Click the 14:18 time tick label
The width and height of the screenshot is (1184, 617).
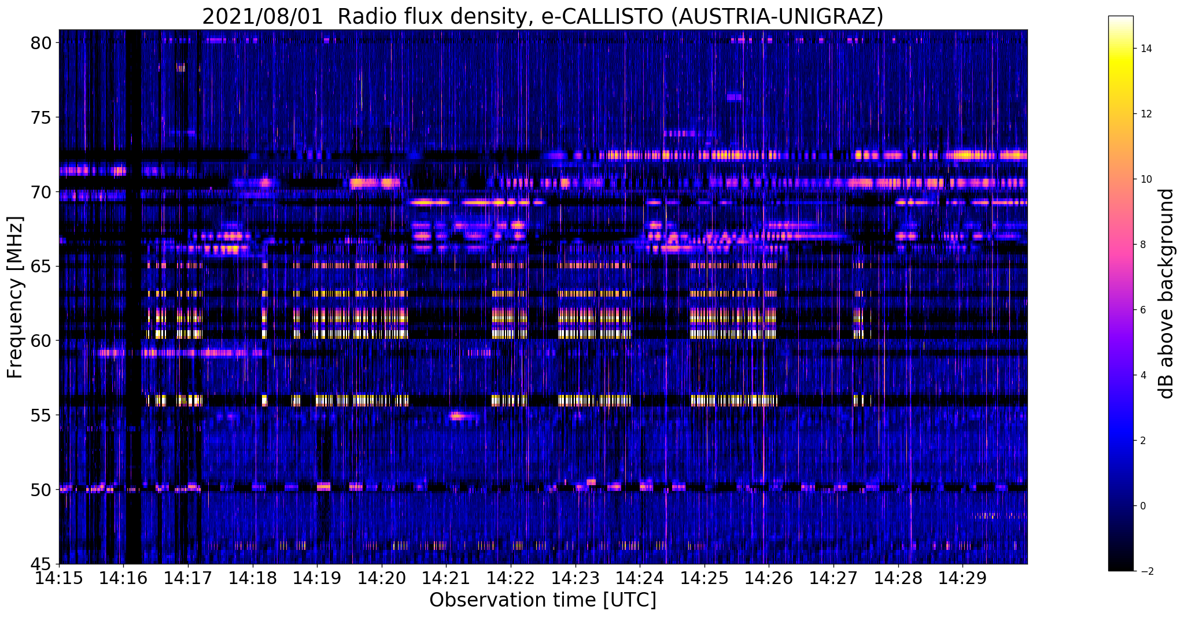[253, 577]
